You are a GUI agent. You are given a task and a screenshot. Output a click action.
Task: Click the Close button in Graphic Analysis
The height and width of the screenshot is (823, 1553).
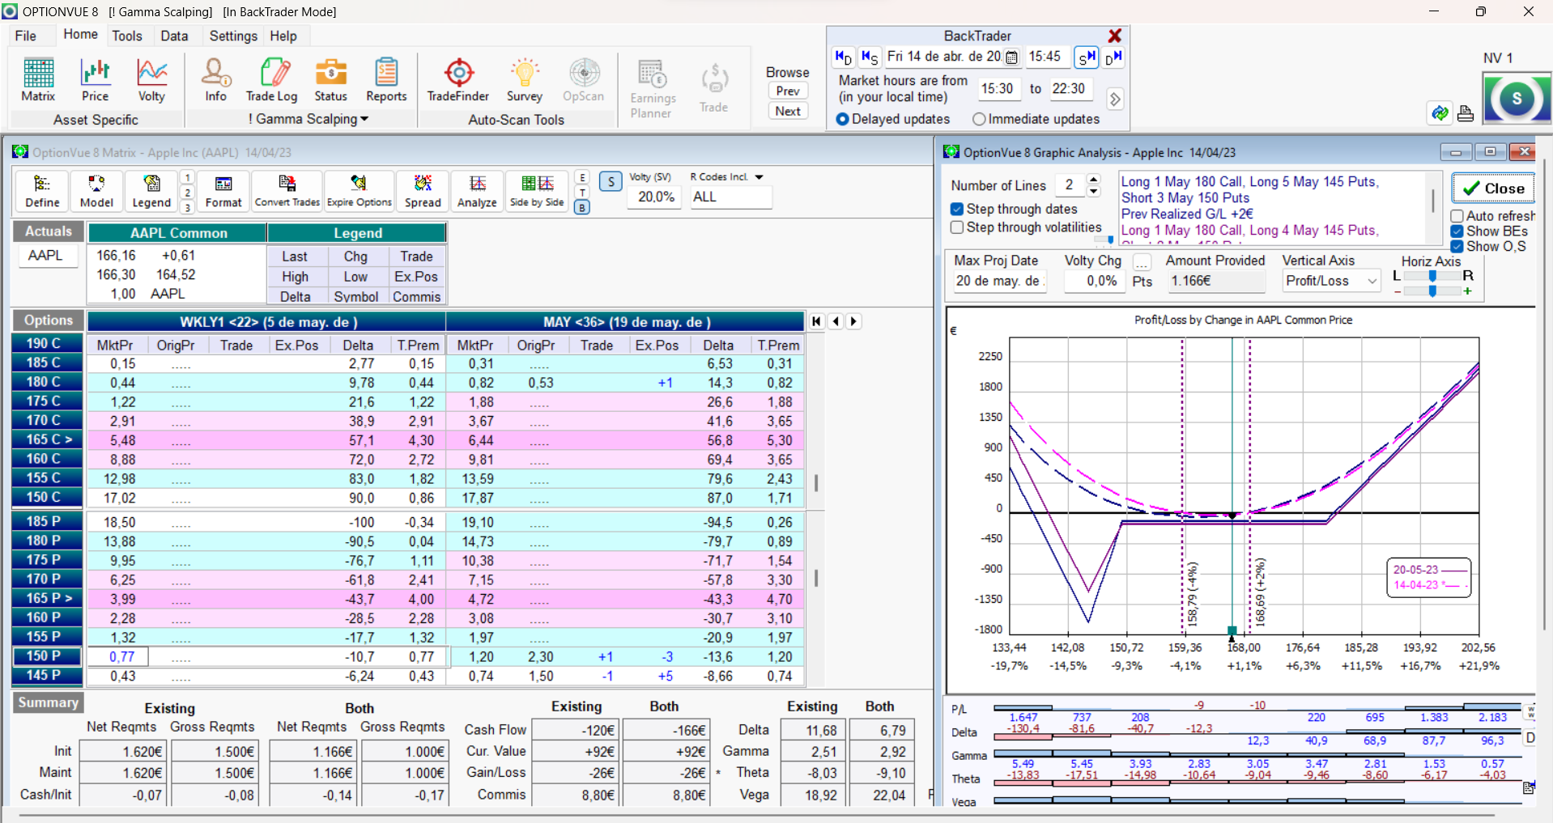point(1493,189)
